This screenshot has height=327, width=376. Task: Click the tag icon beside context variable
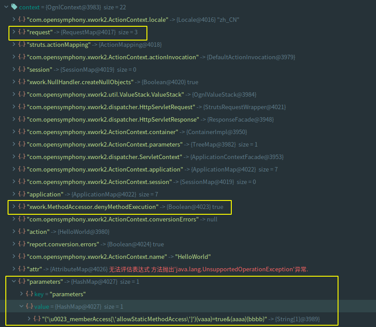[14, 7]
